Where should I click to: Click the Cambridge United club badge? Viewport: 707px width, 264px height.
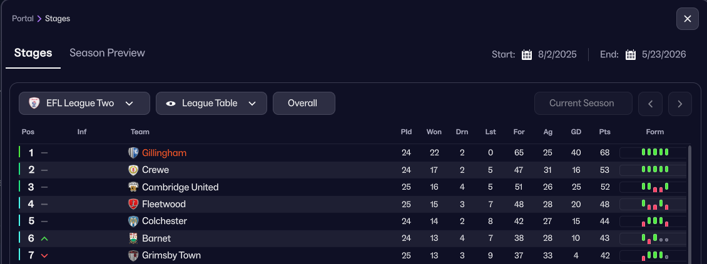pyautogui.click(x=133, y=187)
